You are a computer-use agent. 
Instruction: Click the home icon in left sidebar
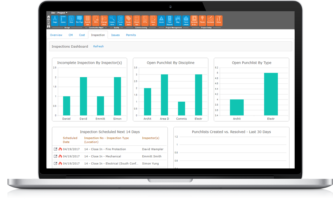coord(48,17)
